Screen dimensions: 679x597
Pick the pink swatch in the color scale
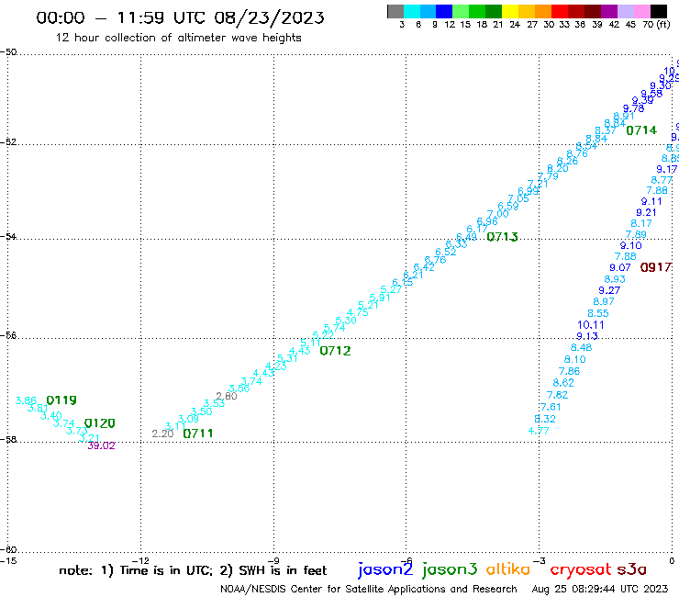coord(642,11)
